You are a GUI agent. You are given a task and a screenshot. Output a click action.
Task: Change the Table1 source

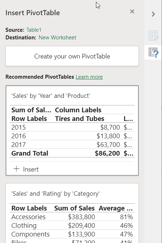[34, 30]
